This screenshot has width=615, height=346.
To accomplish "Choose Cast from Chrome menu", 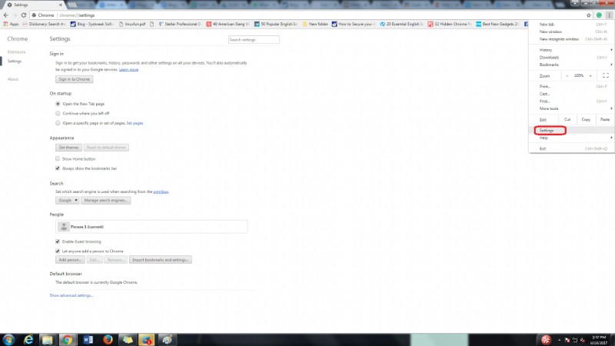I will (x=572, y=94).
